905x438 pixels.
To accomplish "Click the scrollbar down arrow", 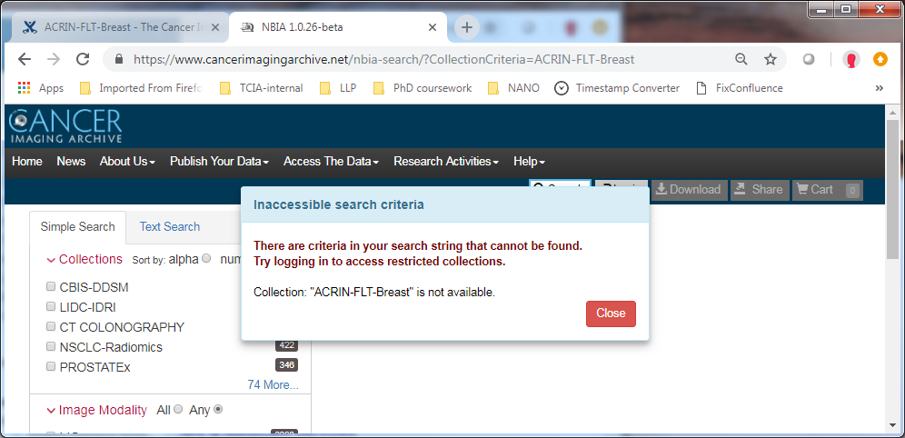I will 892,426.
